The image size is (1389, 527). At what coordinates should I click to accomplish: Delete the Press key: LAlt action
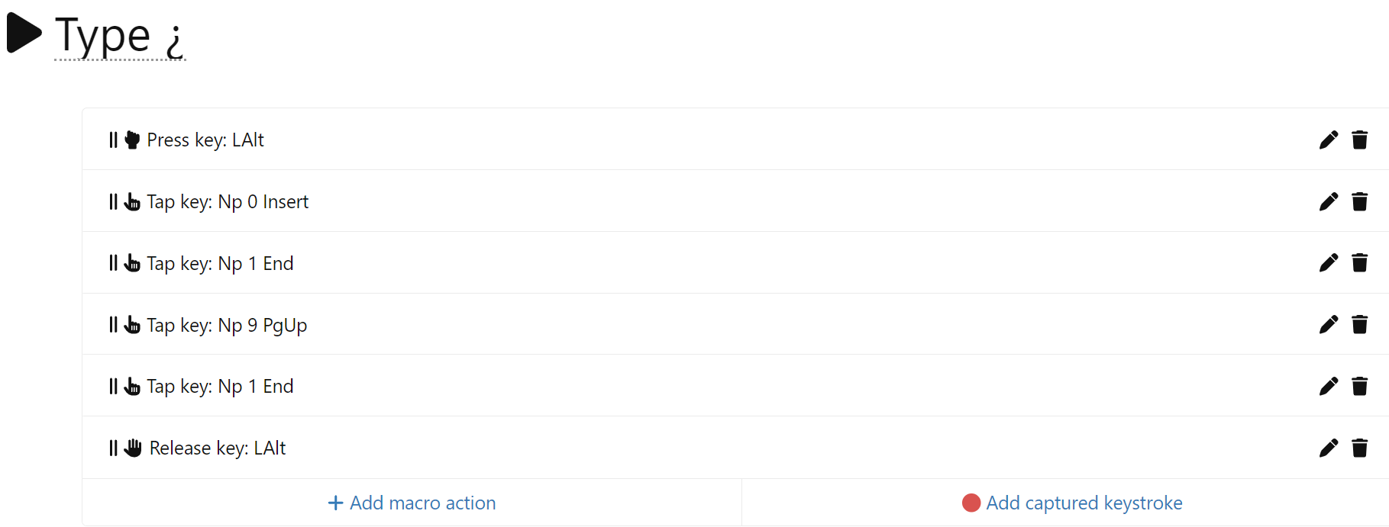1359,140
